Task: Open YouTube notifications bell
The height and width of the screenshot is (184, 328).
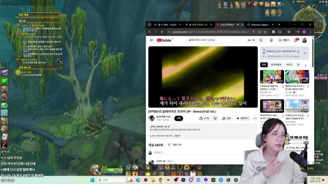Action: [x=296, y=40]
